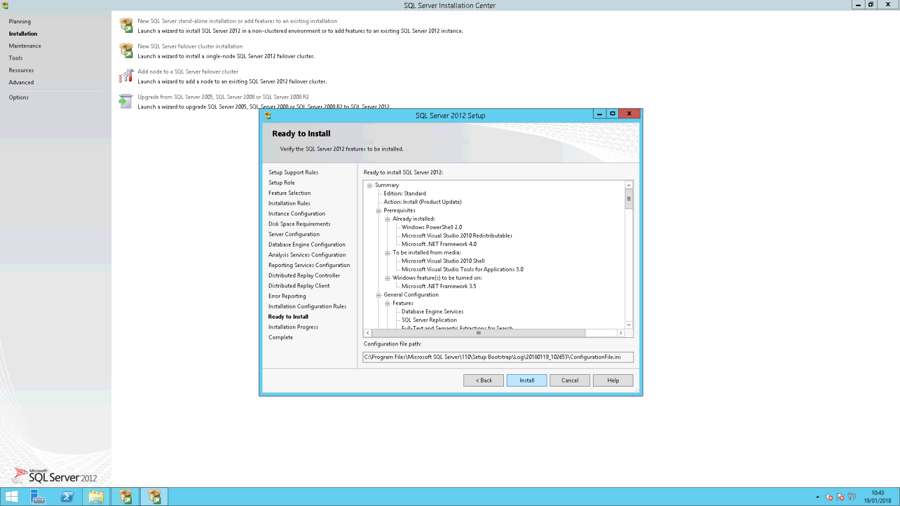Open New SQL Server stand-alone installation link
The width and height of the screenshot is (900, 506).
click(237, 21)
